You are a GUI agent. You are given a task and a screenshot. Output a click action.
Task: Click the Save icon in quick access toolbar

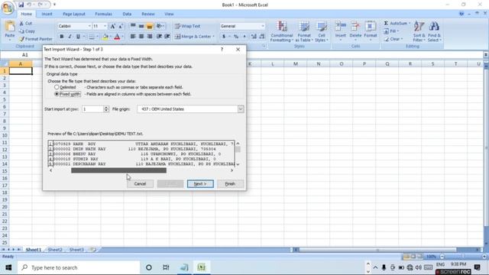[21, 5]
